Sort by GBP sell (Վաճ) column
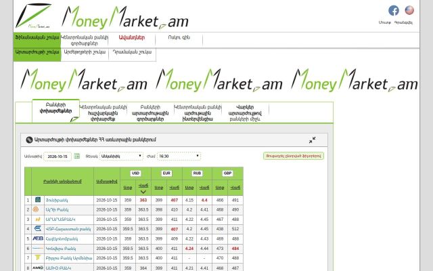Screen dimensions: 433x271 tap(235, 188)
